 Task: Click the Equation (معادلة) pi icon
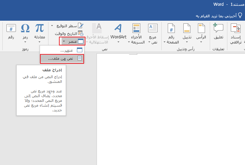coord(40,29)
